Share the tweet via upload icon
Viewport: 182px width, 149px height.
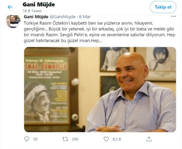pyautogui.click(x=149, y=139)
